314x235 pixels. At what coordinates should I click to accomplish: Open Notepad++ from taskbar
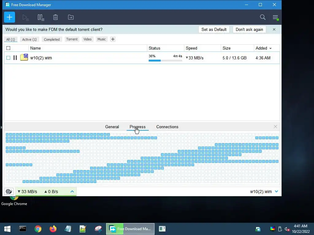[83, 229]
